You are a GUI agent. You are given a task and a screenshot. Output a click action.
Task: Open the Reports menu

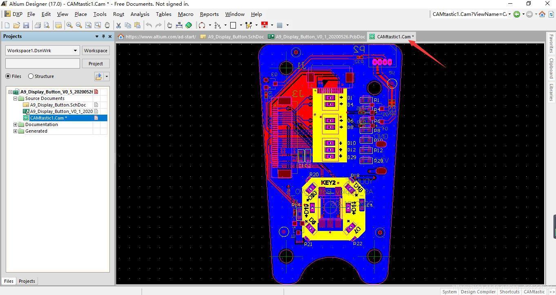(x=209, y=14)
